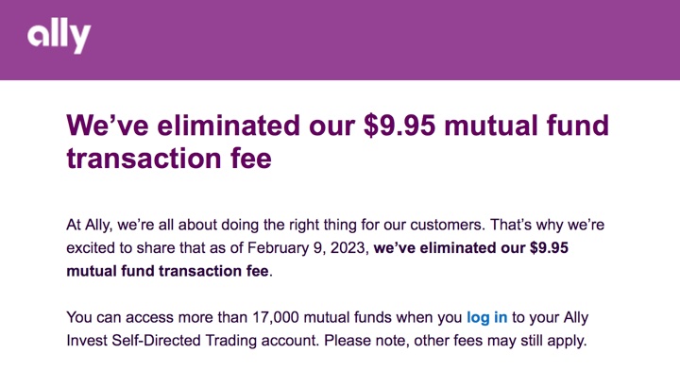The height and width of the screenshot is (370, 680).
Task: Click the '$9.95' amount in the headline
Action: tap(399, 126)
